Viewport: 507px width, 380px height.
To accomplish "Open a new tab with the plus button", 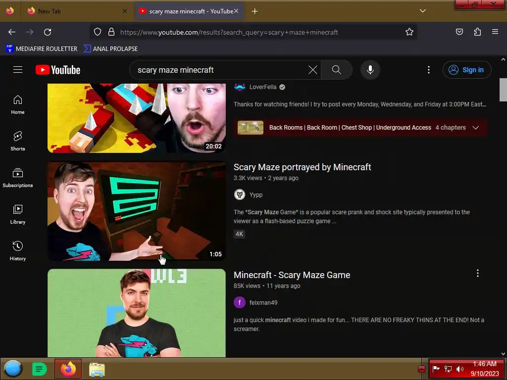I will pos(255,11).
